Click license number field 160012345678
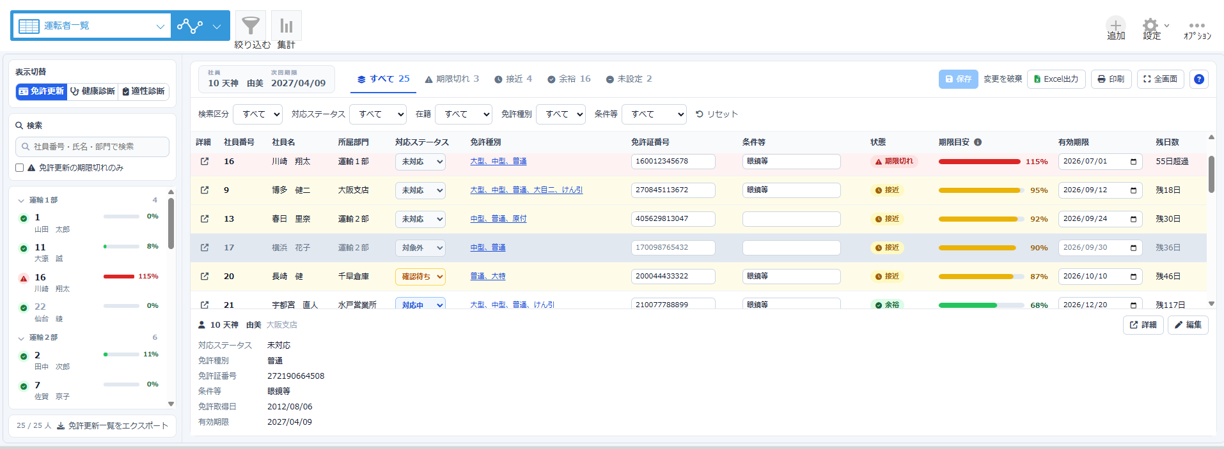The width and height of the screenshot is (1224, 449). tap(673, 162)
